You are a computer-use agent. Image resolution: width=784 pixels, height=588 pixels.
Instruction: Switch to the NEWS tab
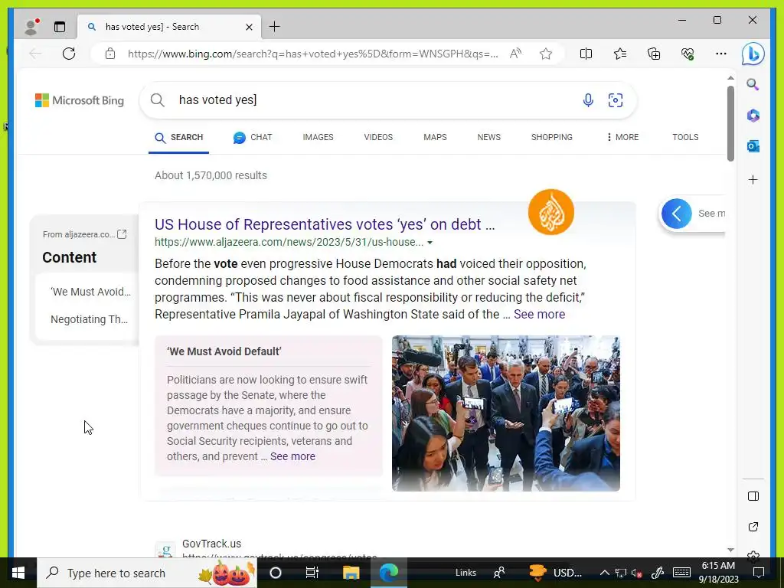[489, 138]
